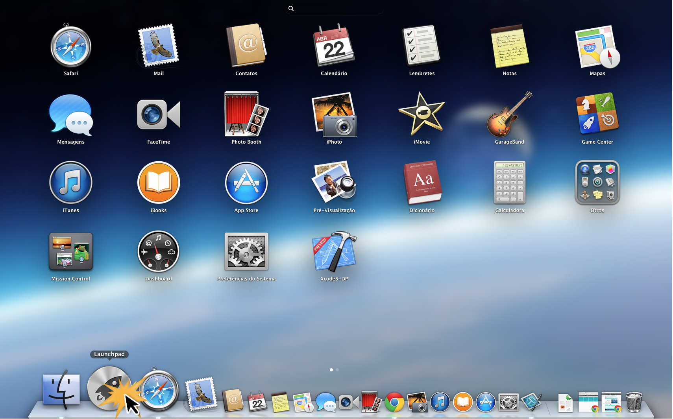Image resolution: width=673 pixels, height=419 pixels.
Task: Open Messages bubbles in the Dock
Action: coord(326,402)
